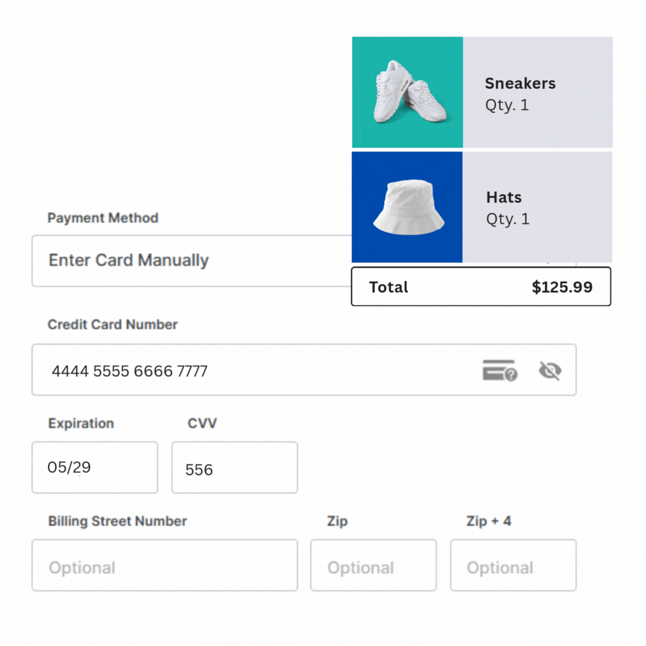Select the Hats item name
Image resolution: width=646 pixels, height=646 pixels.
coord(504,198)
